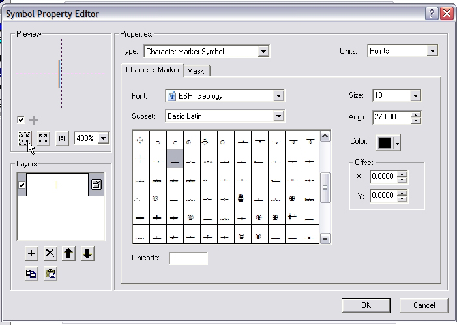The image size is (457, 325).
Task: Add a new layer with plus button
Action: (x=31, y=254)
